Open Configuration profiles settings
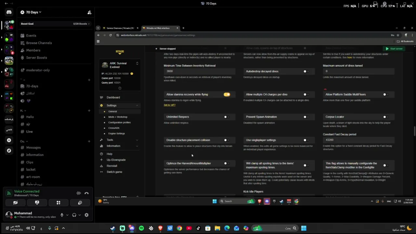 pos(119,123)
